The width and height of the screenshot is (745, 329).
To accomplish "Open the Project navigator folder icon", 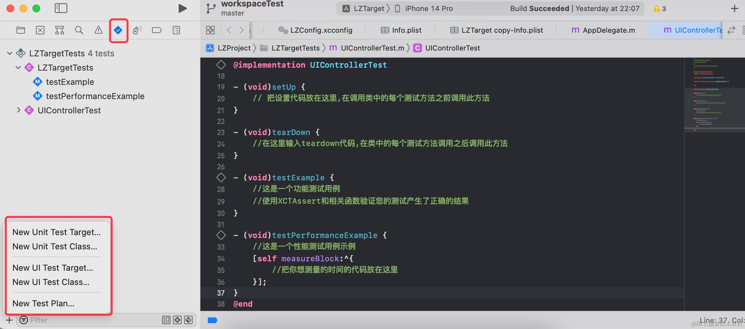I will pyautogui.click(x=21, y=30).
